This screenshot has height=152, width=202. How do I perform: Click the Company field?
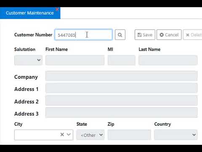click(122, 76)
